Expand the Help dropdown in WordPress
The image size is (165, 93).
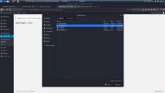(160, 16)
